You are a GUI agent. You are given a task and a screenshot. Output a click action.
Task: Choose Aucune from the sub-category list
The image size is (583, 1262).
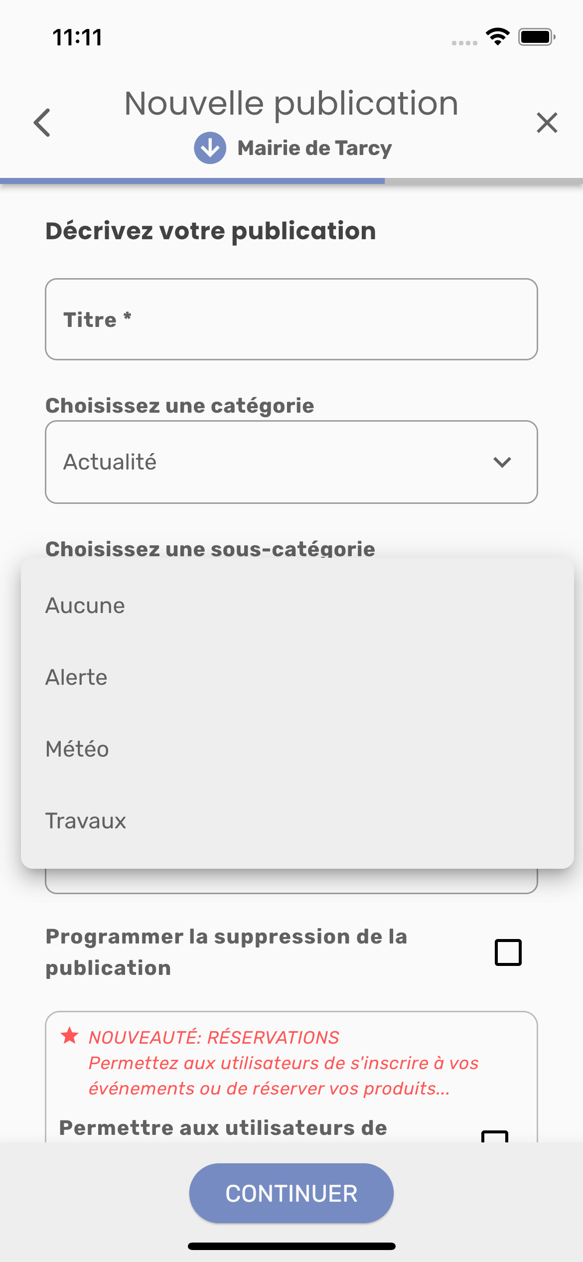85,606
